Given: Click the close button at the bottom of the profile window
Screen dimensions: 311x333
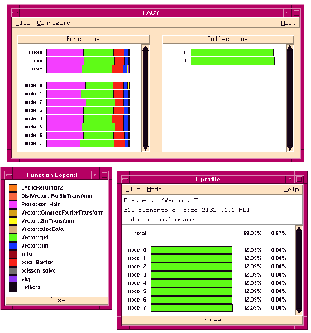Looking at the screenshot, I should [212, 320].
